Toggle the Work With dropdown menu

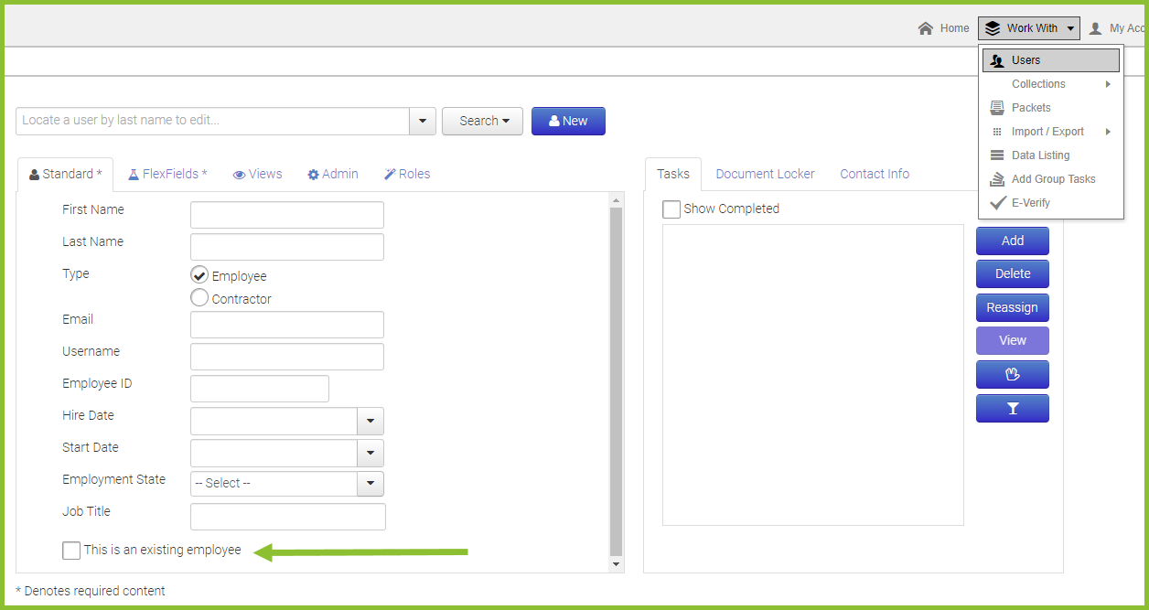pyautogui.click(x=1029, y=28)
